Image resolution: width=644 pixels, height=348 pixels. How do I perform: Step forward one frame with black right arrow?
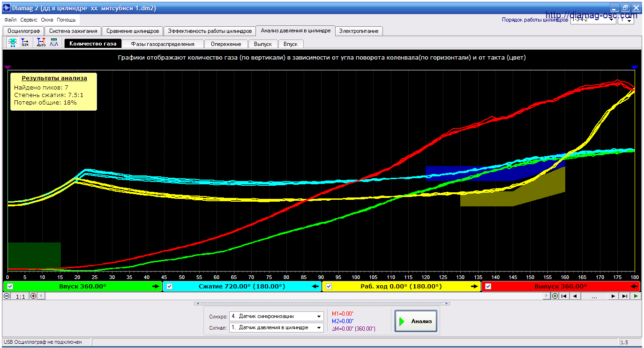613,296
